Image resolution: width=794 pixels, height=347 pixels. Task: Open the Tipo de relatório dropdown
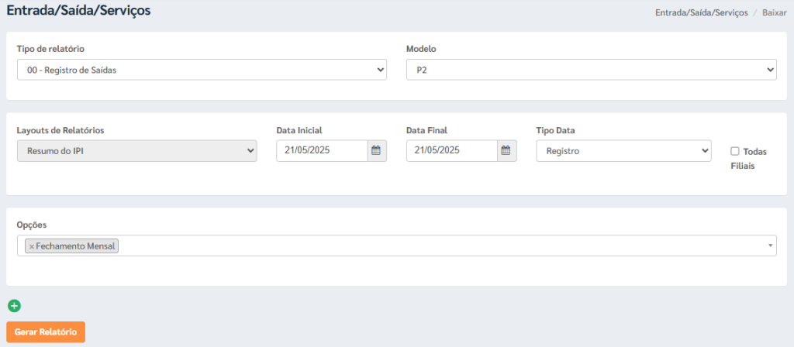click(202, 70)
